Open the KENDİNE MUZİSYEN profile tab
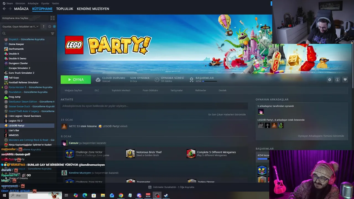 click(x=93, y=9)
